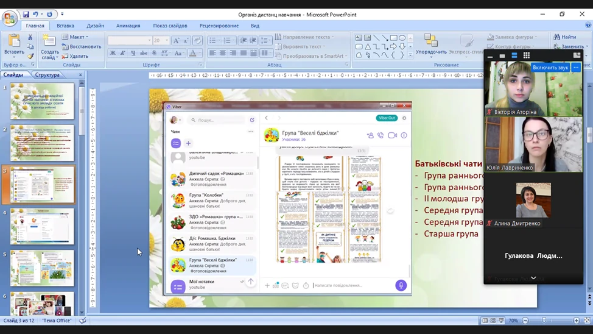Open the font size dropdown
This screenshot has height=334, width=593.
(166, 41)
